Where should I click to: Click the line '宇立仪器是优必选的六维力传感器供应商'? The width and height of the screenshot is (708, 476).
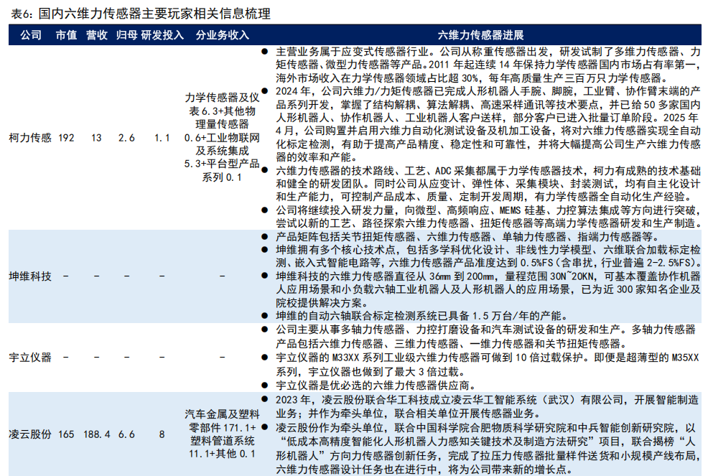click(x=376, y=386)
